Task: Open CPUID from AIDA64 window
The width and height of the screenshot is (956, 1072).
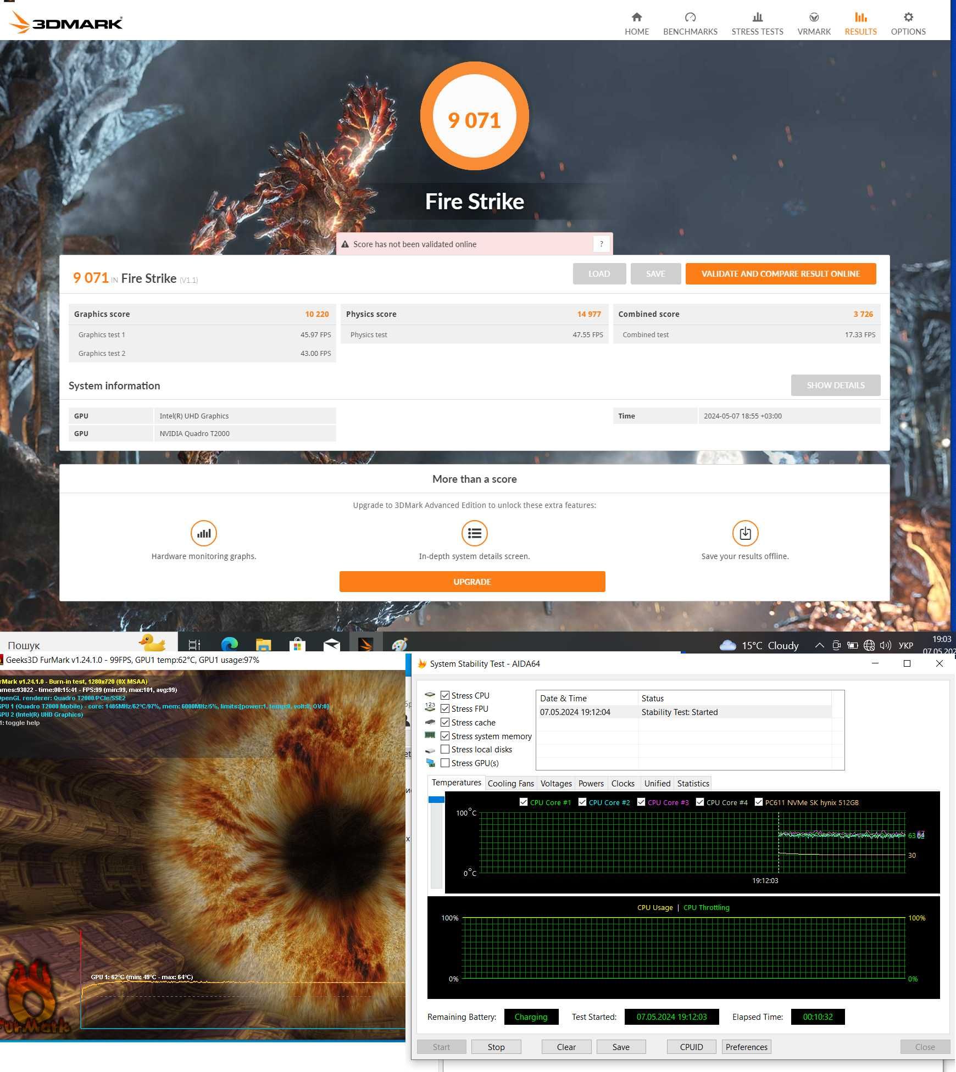Action: (x=692, y=1047)
